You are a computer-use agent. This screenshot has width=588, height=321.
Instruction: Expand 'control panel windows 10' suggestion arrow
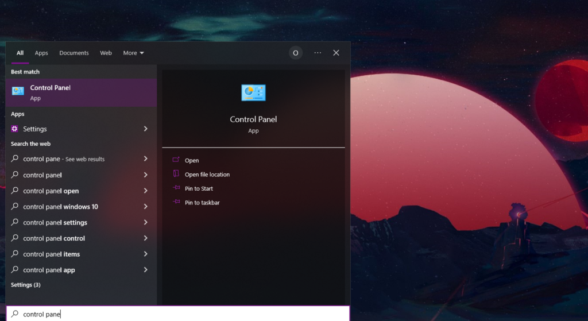pos(145,206)
